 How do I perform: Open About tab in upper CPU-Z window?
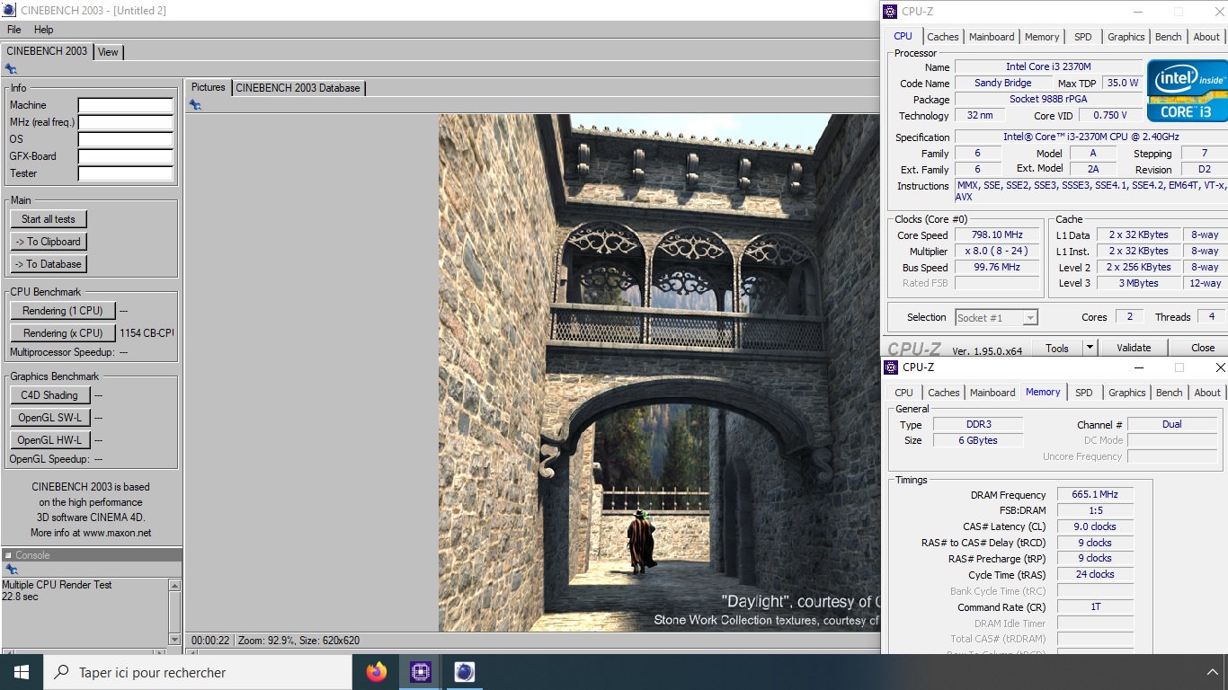[x=1206, y=37]
